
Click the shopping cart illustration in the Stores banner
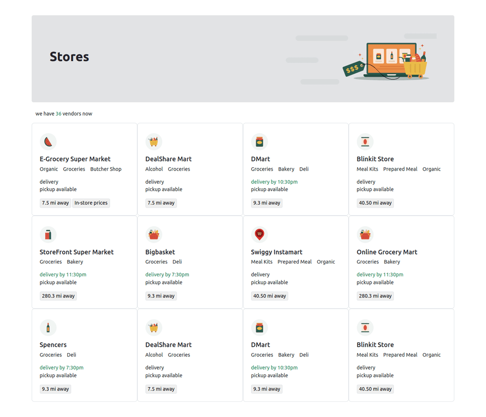click(x=414, y=64)
